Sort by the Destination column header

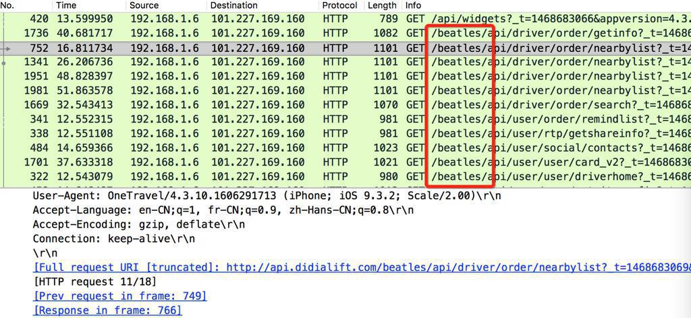(x=233, y=5)
